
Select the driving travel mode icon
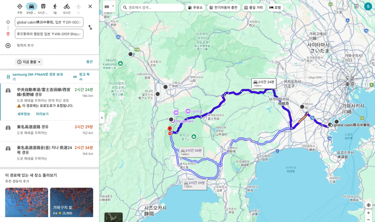31,7
